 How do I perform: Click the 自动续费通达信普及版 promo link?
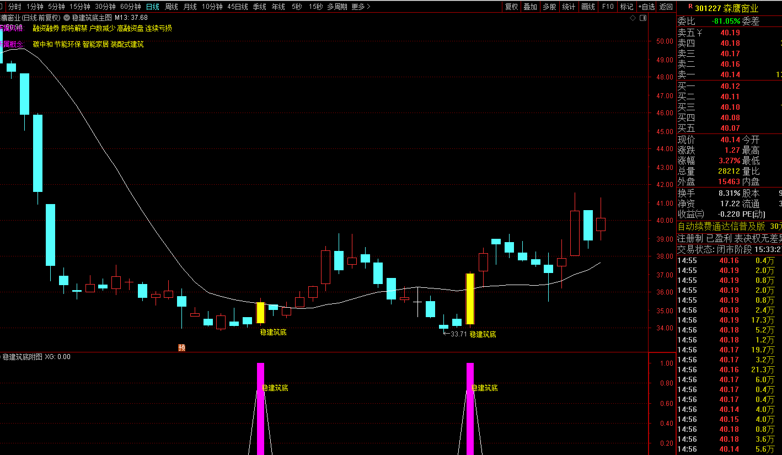721,226
